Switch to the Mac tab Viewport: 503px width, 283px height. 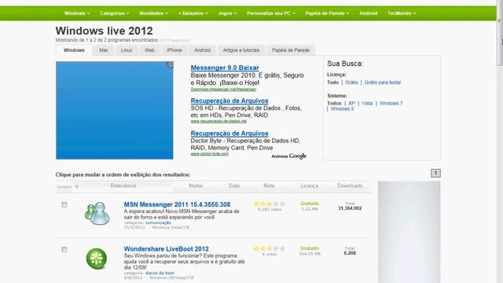click(104, 50)
